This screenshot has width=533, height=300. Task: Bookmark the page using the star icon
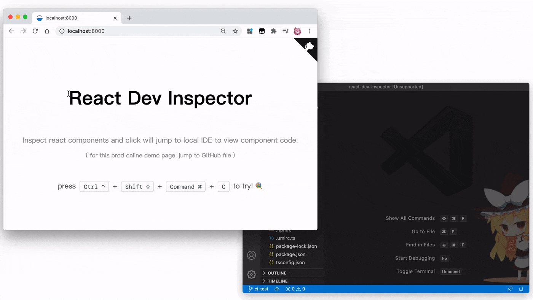point(235,31)
